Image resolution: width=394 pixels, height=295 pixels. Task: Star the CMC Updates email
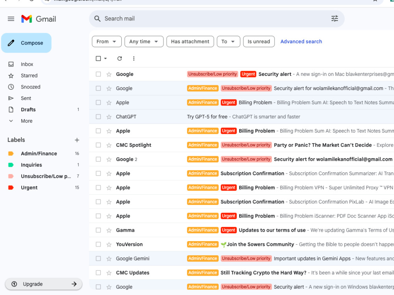coord(109,273)
